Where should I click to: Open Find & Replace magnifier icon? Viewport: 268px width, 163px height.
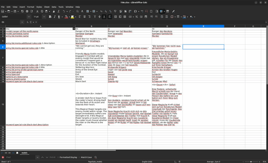[x=77, y=12]
